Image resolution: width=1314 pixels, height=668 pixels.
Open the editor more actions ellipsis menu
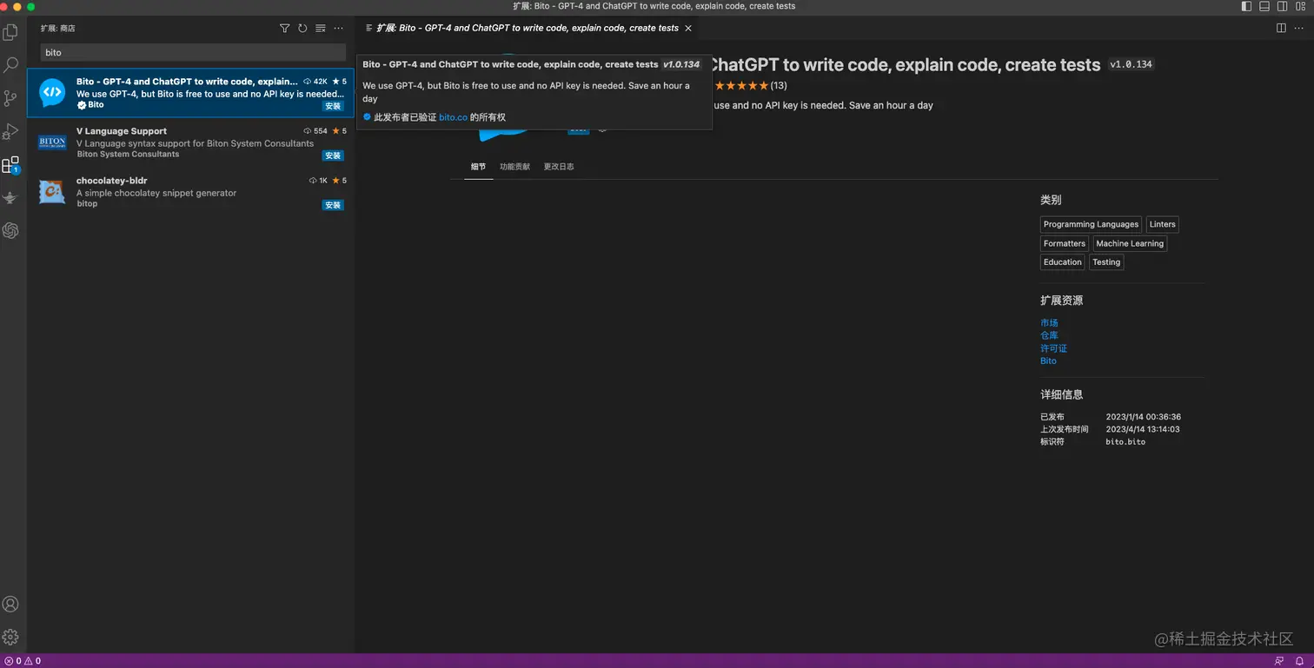1299,28
